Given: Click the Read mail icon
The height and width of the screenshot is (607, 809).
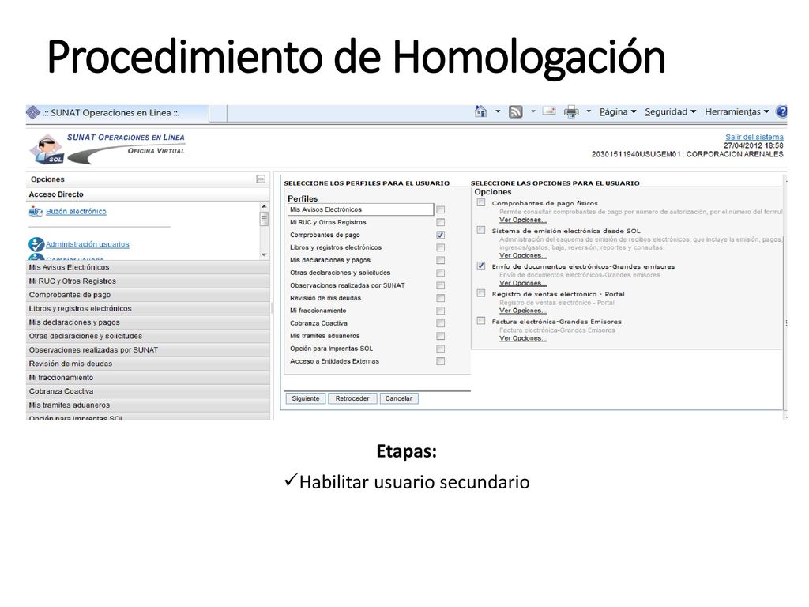Looking at the screenshot, I should pyautogui.click(x=549, y=111).
